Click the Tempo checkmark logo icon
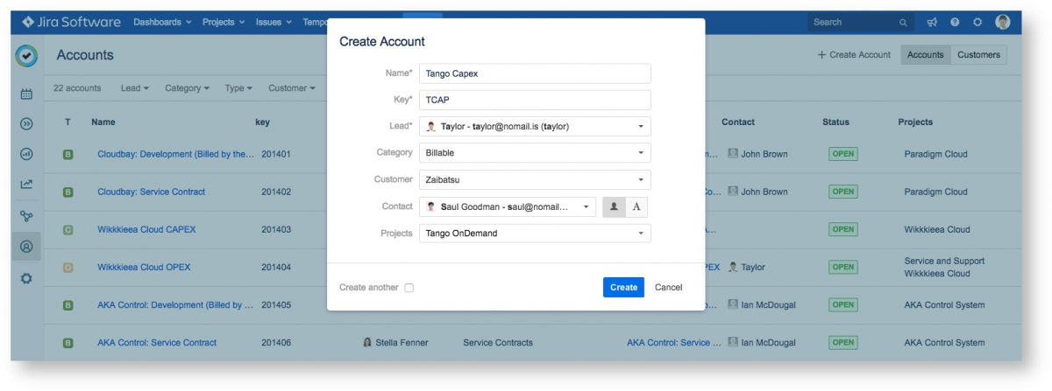1052x391 pixels. tap(26, 56)
